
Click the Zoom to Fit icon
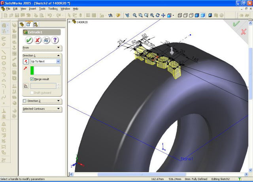[135, 15]
